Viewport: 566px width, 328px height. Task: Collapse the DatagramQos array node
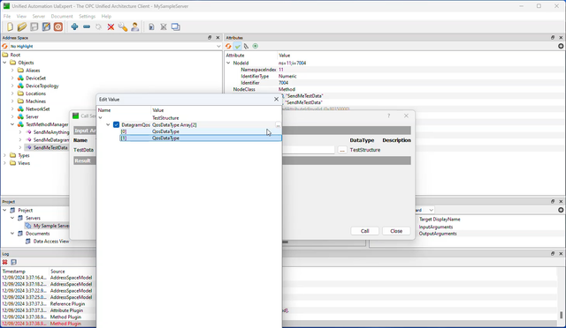[108, 124]
